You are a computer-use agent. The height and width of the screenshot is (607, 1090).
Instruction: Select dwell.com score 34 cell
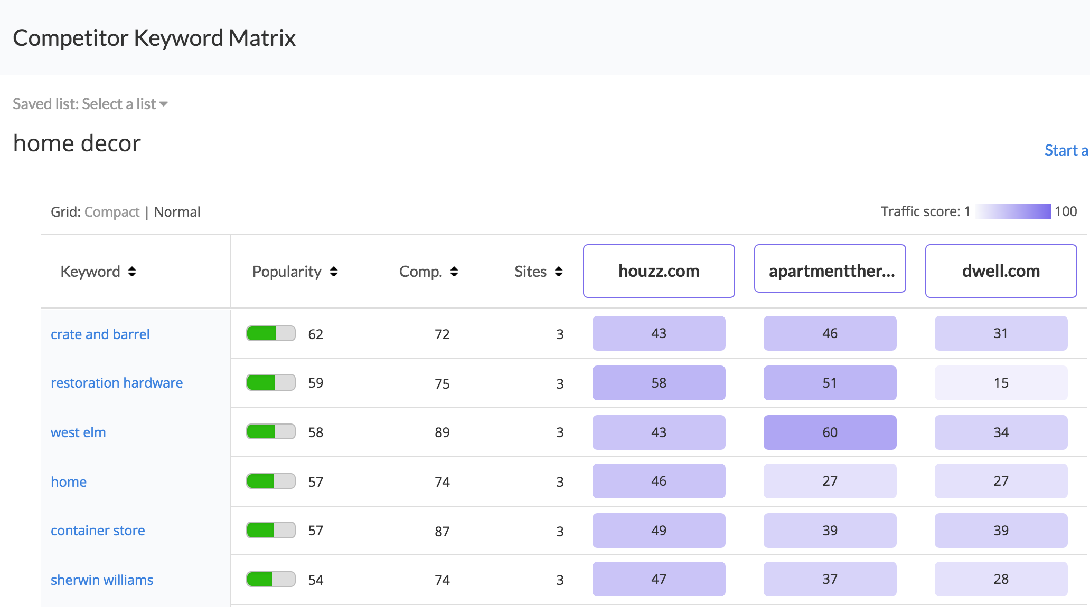click(1001, 432)
